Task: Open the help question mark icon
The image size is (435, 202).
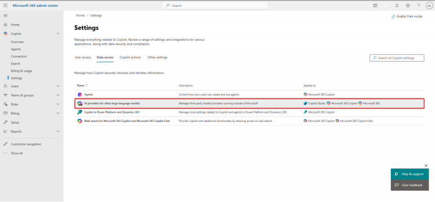Action: coord(418,5)
